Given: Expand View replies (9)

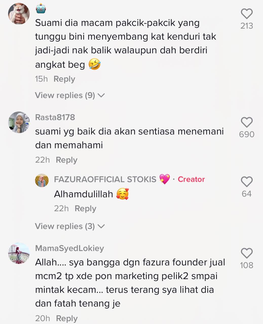Looking at the screenshot, I should click(70, 95).
